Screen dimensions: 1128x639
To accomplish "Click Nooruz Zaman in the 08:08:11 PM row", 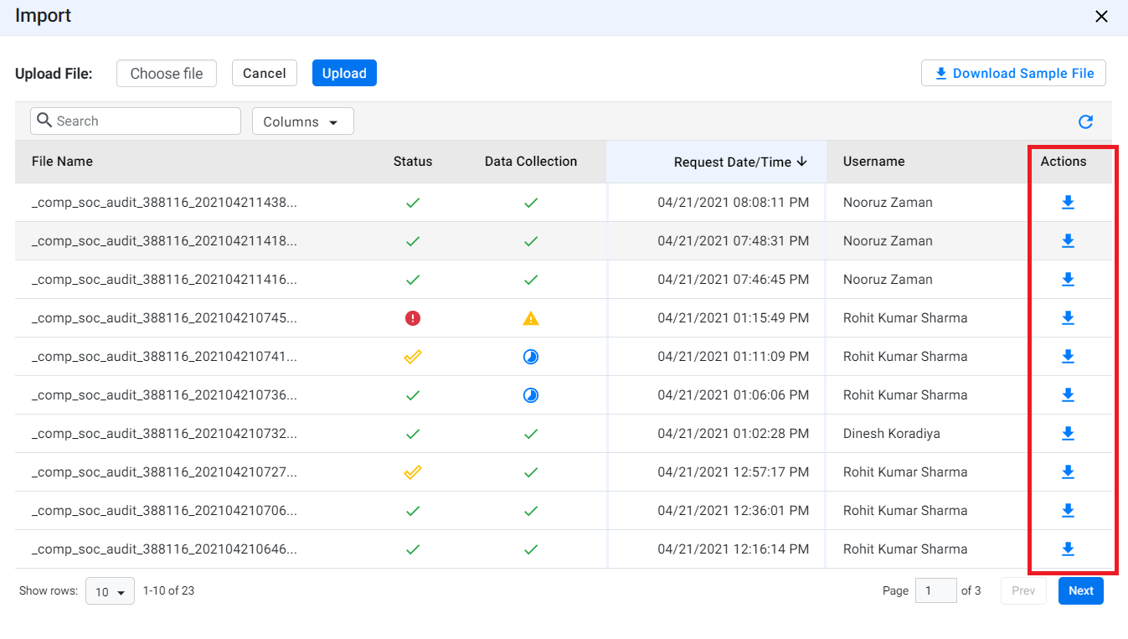I will (x=888, y=203).
